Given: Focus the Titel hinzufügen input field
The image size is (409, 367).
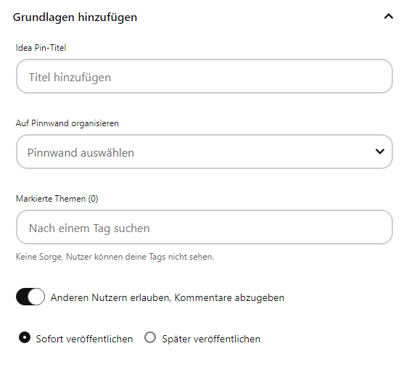Looking at the screenshot, I should tap(204, 76).
